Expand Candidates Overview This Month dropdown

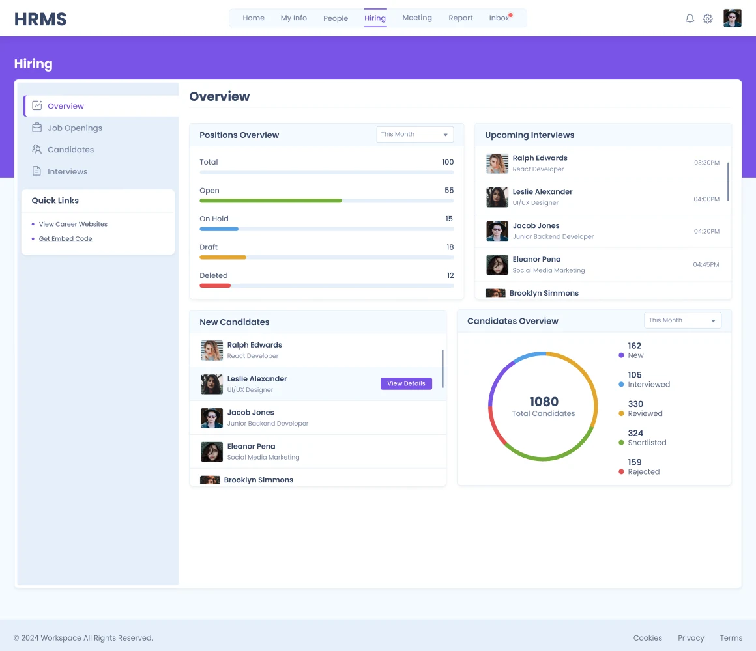682,320
